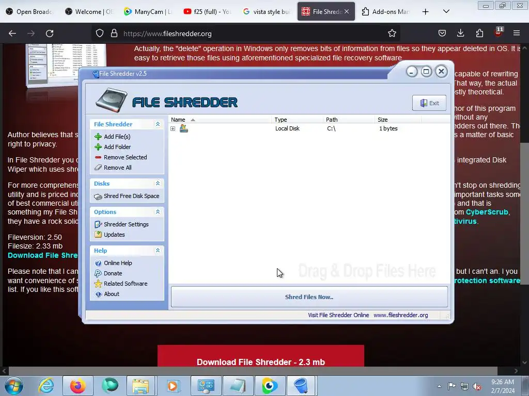Click the Size column header
Image resolution: width=529 pixels, height=396 pixels.
point(398,120)
